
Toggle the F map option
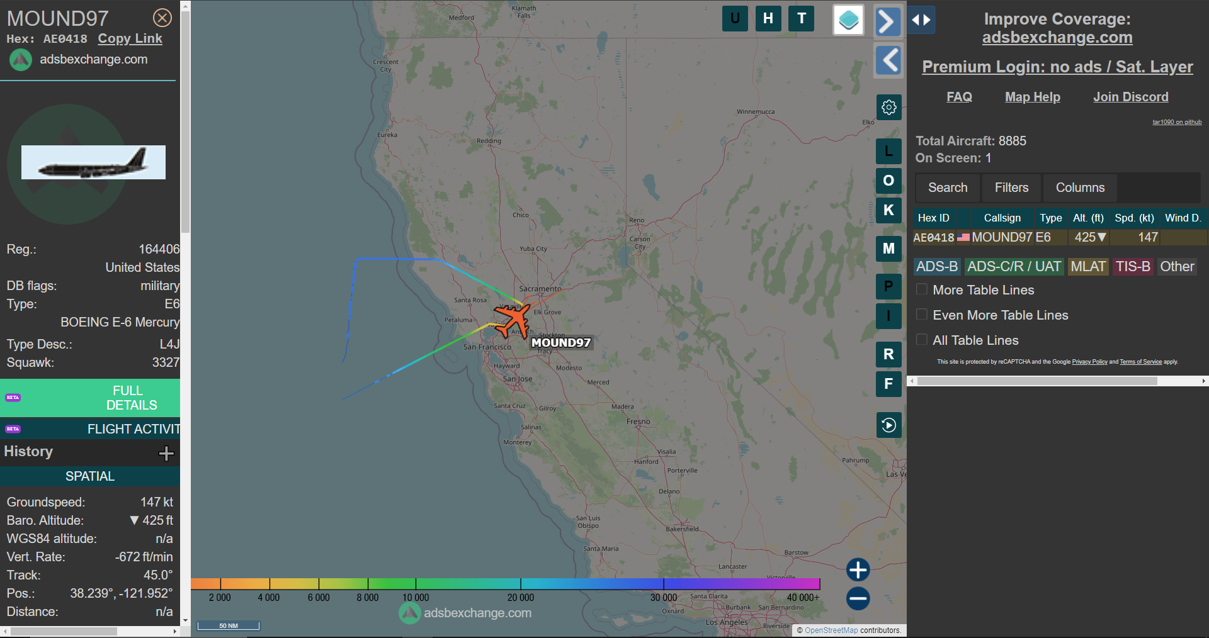(x=888, y=384)
